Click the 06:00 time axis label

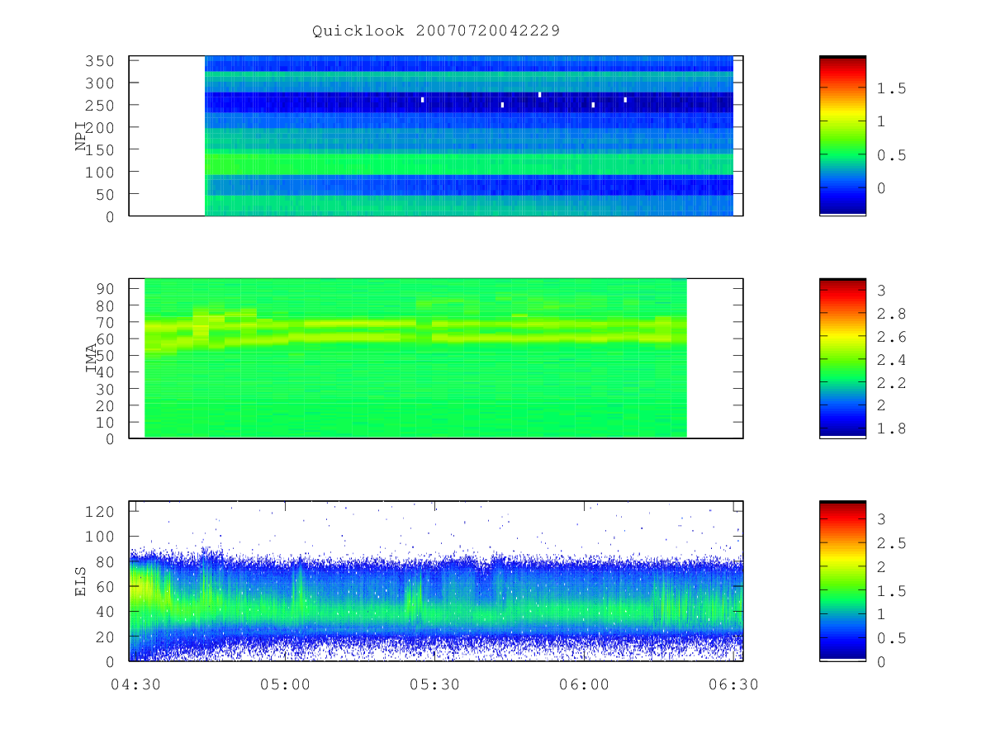pos(584,684)
